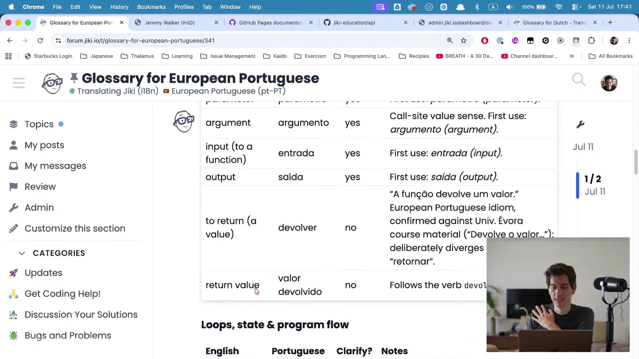Click the site info icon in address bar
639x359 pixels.
point(58,40)
